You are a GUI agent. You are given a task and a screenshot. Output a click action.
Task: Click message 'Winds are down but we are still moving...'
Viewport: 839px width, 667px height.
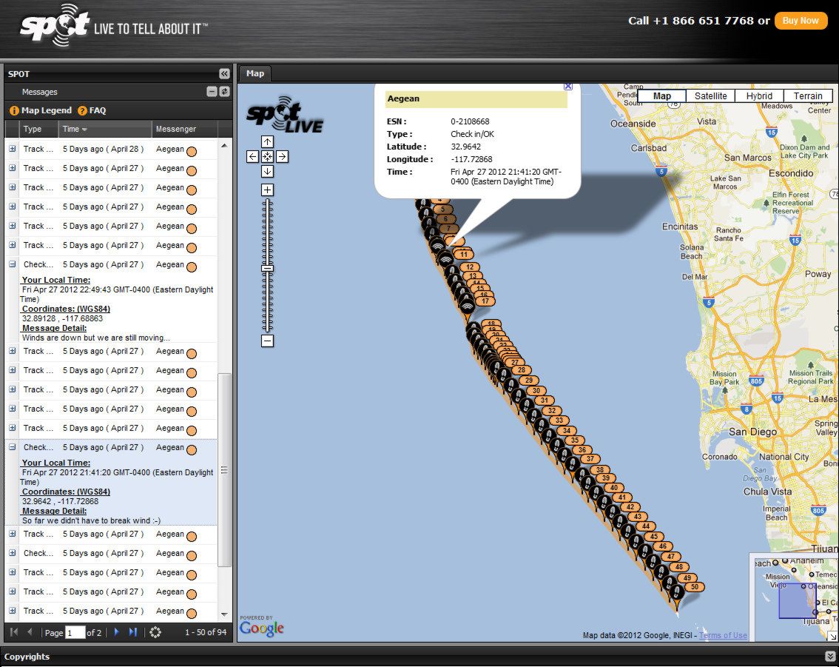click(95, 338)
